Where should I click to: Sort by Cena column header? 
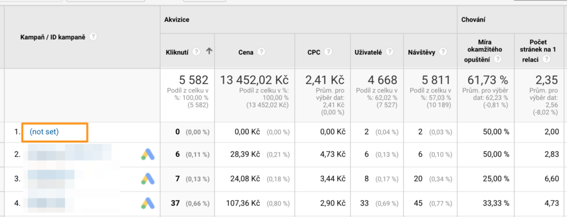[246, 52]
